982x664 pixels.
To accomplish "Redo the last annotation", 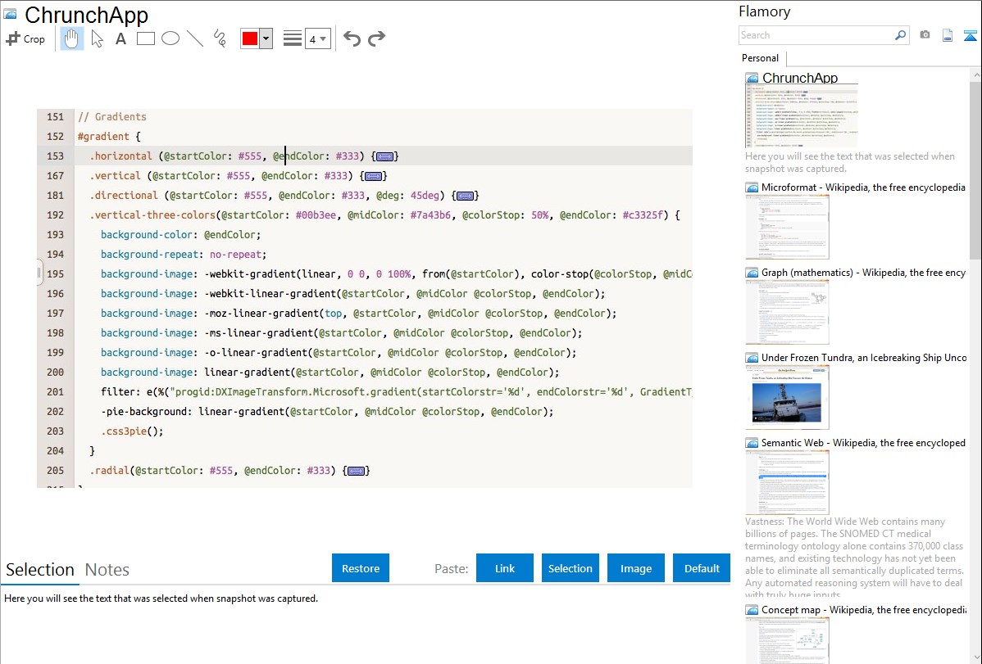I will click(376, 38).
